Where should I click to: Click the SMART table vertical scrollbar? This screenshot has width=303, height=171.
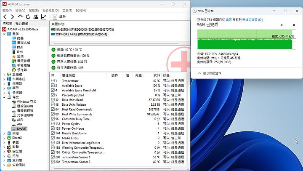[x=188, y=121]
